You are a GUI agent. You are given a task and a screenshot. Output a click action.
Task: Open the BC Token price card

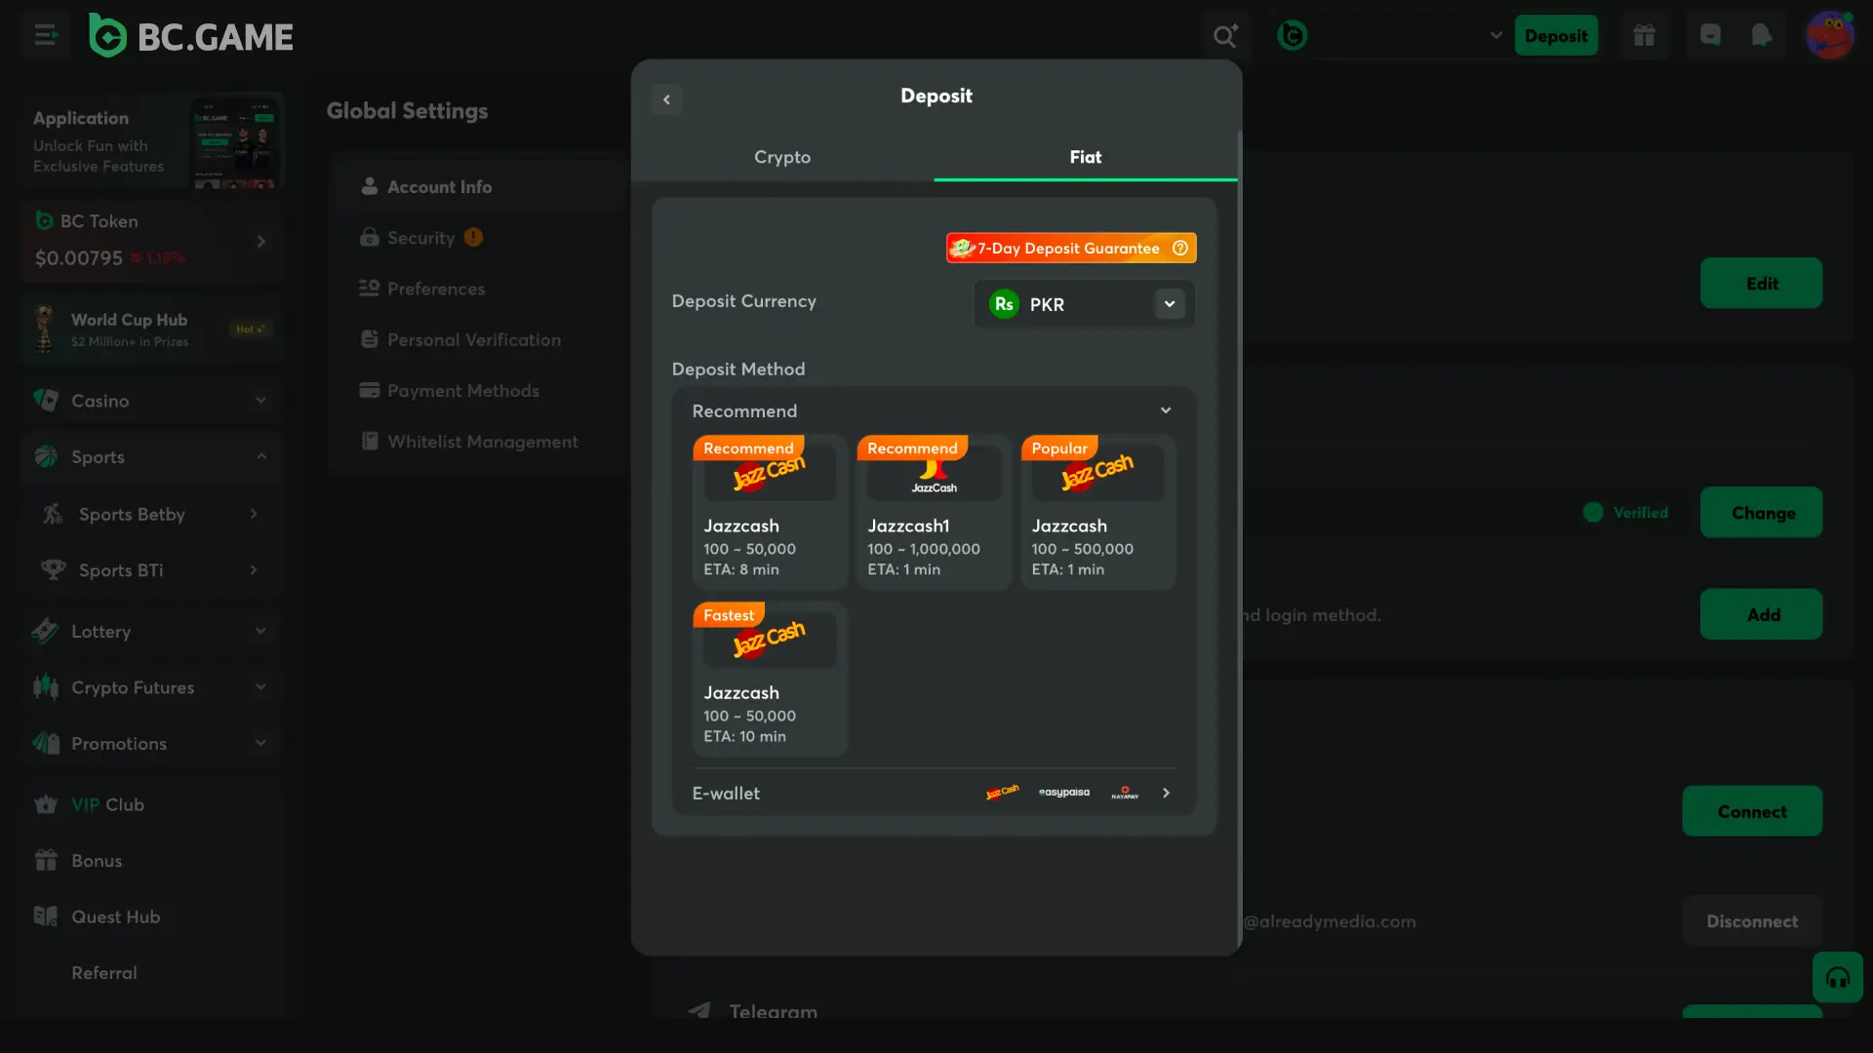click(x=151, y=241)
